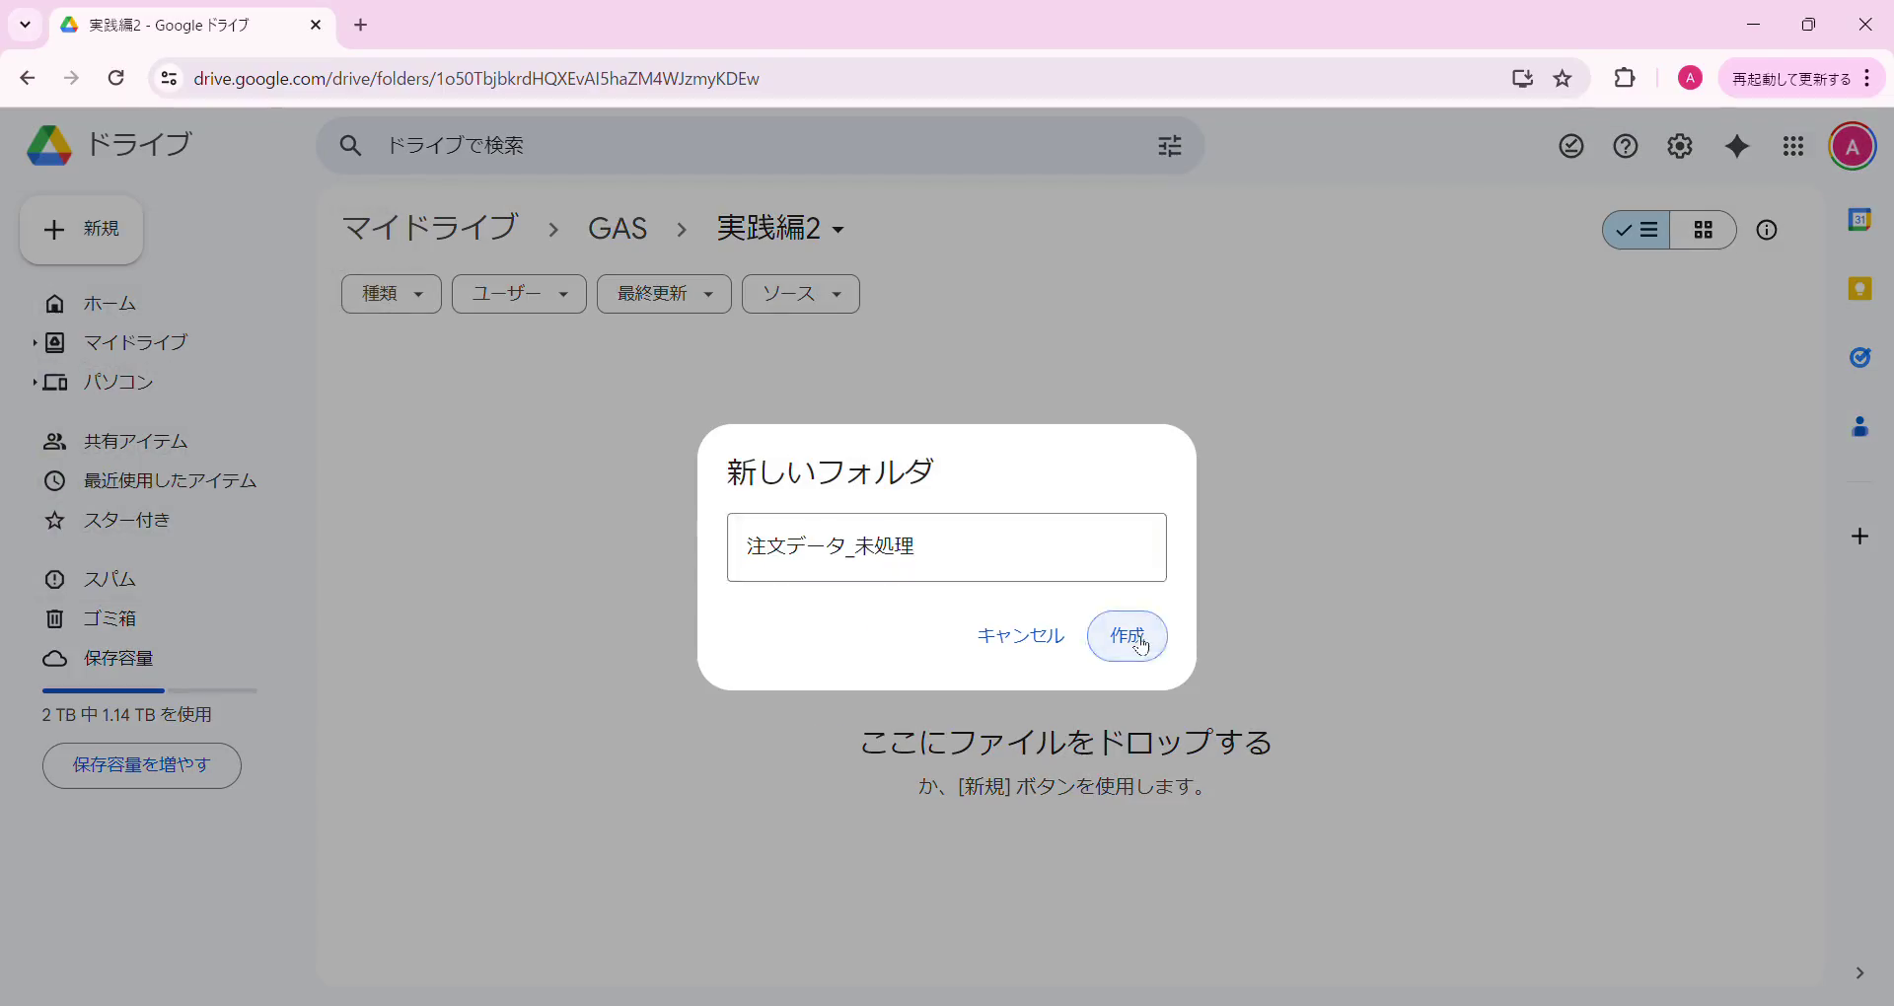Switch to the ゴミ箱 section
This screenshot has height=1006, width=1894.
pos(111,618)
